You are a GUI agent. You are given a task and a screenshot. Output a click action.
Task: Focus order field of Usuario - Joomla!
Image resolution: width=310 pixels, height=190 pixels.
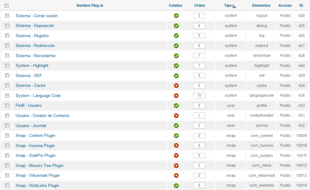click(199, 126)
